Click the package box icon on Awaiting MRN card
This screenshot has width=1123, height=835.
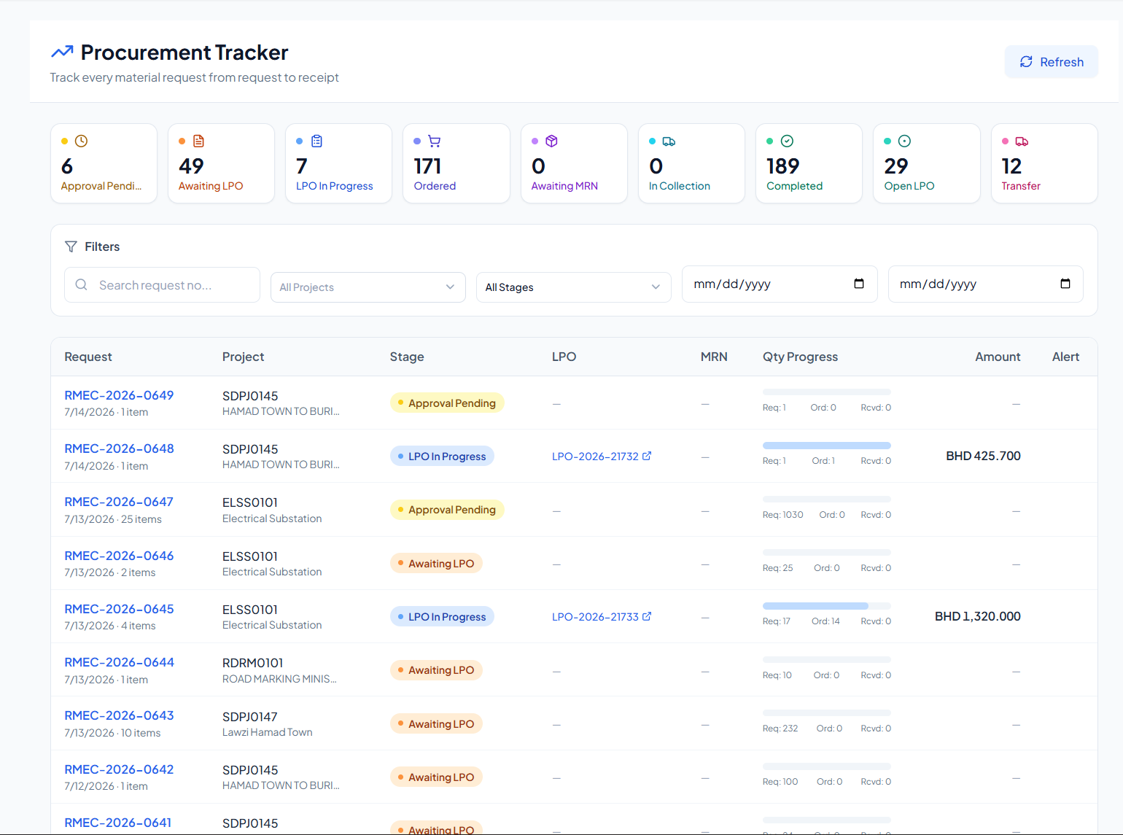click(551, 141)
